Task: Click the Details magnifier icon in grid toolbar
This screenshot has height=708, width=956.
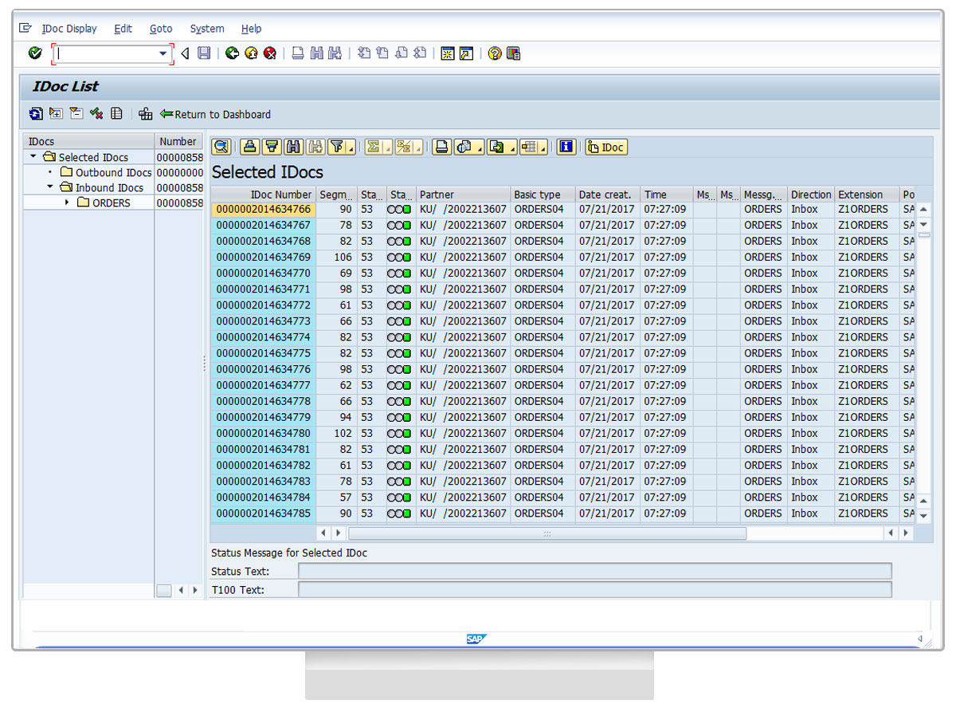Action: click(221, 147)
